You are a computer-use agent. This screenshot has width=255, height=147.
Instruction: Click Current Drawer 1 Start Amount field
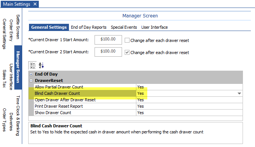(108, 40)
